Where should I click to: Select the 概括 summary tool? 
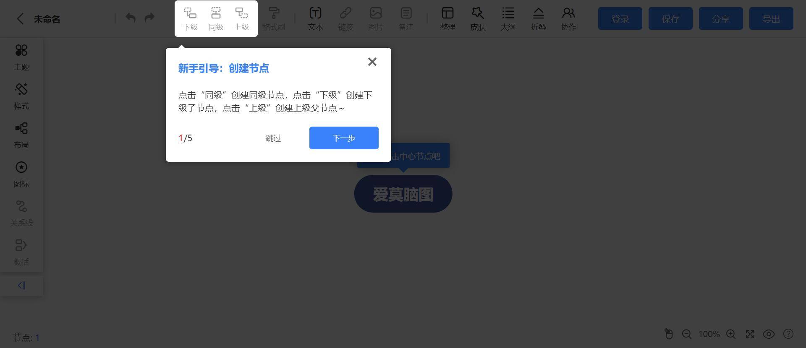coord(21,252)
